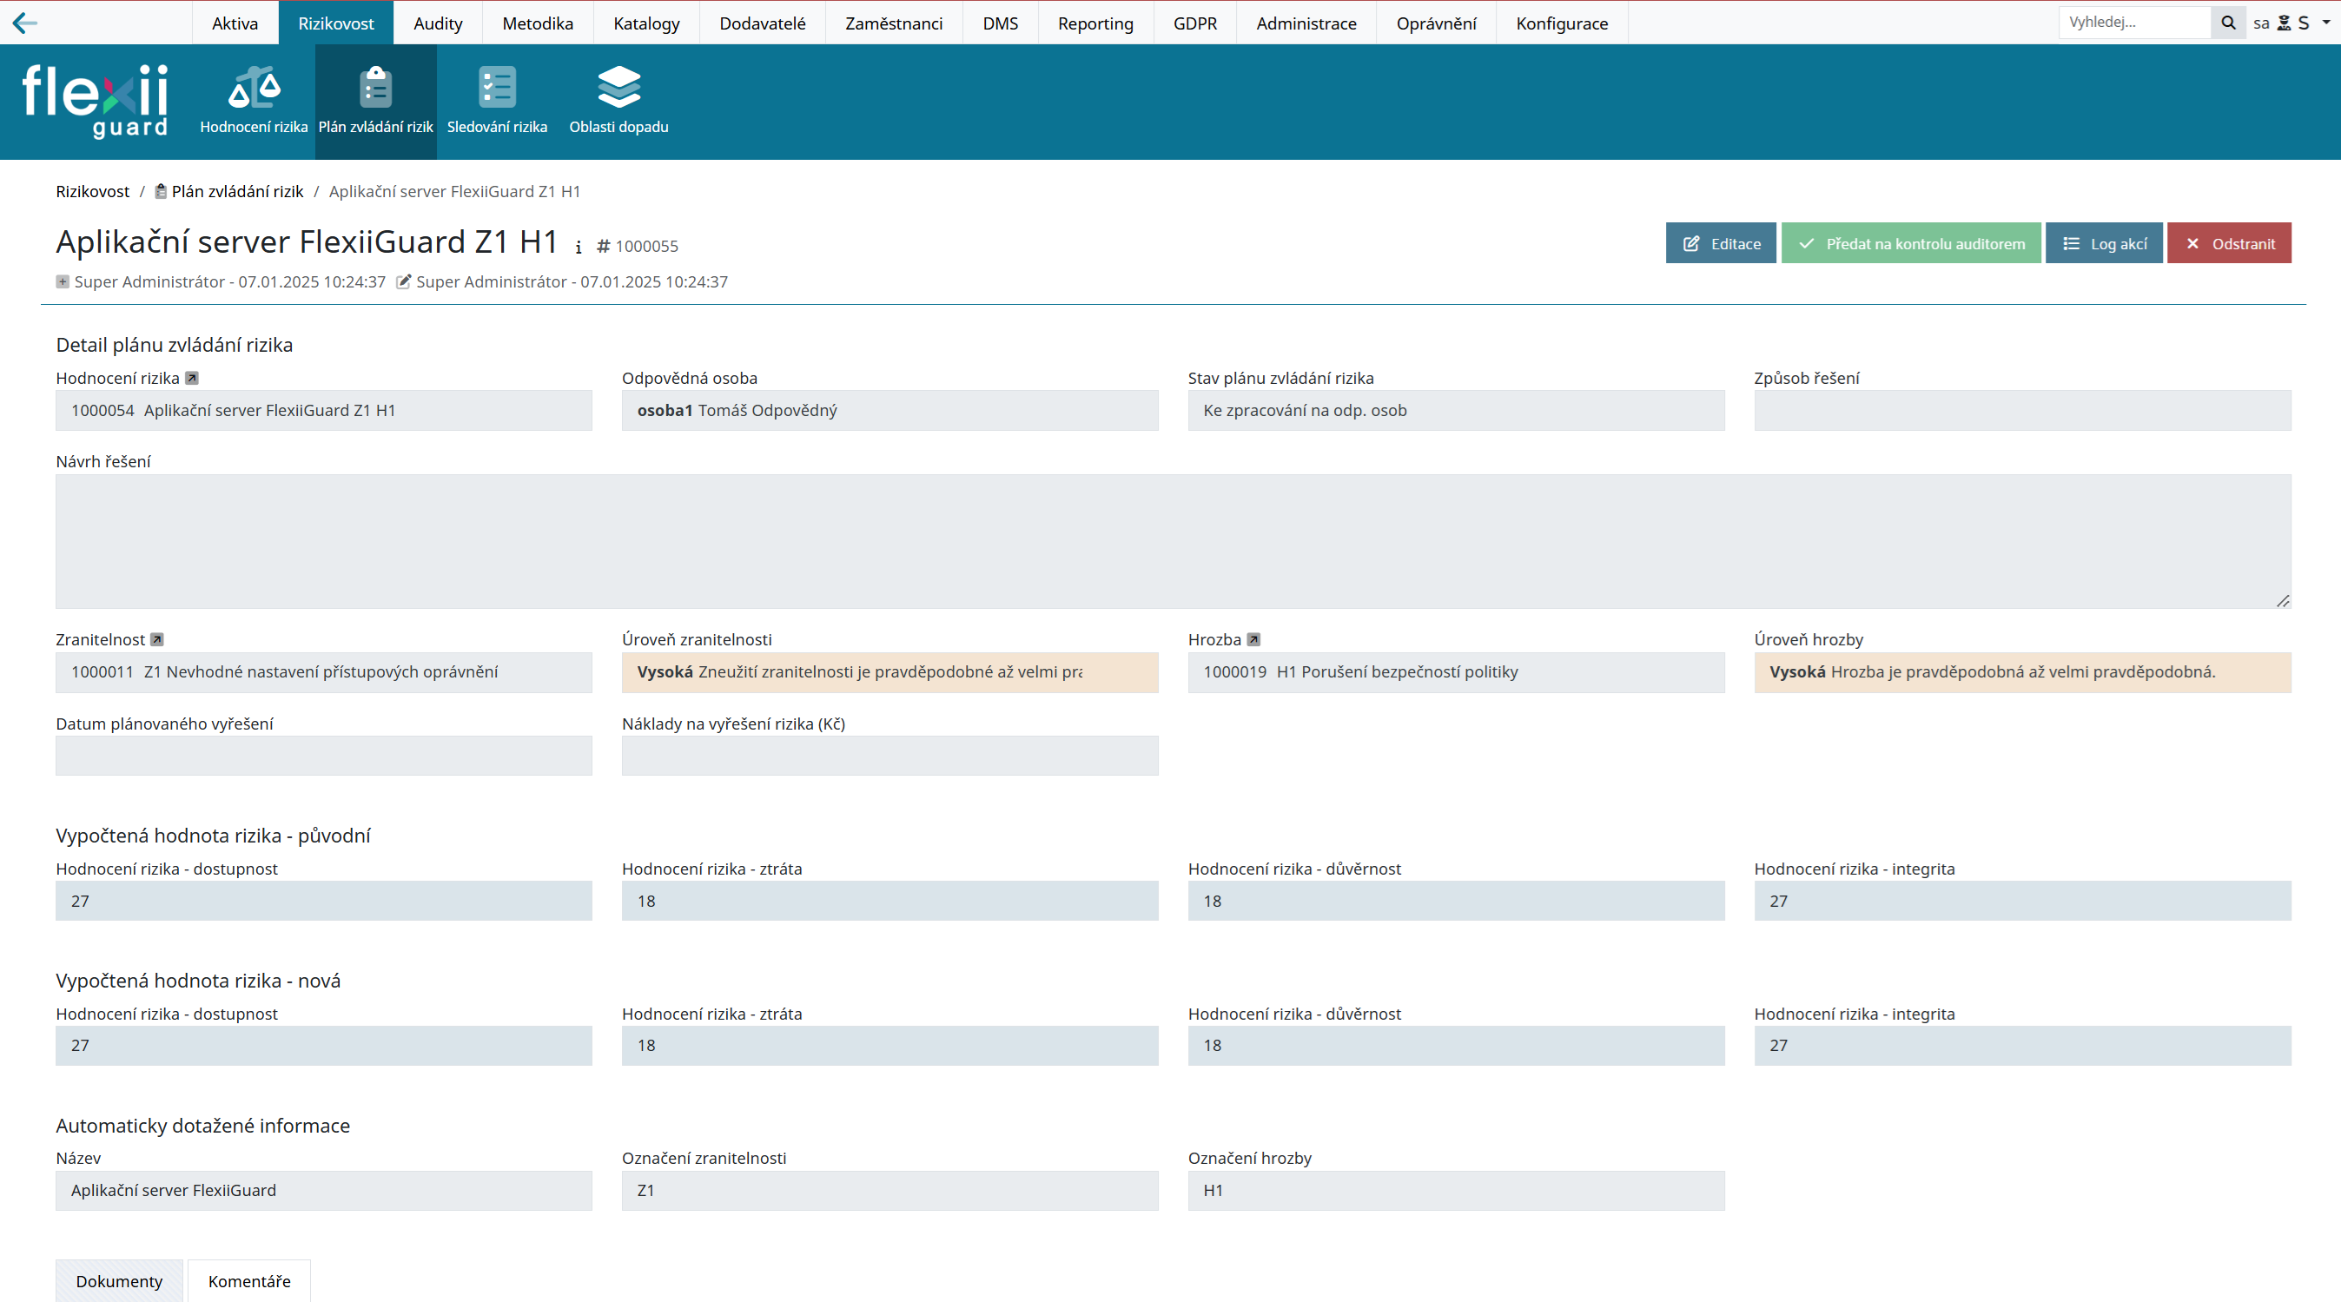Switch to the Komentáře tab
This screenshot has width=2341, height=1302.
(x=249, y=1280)
